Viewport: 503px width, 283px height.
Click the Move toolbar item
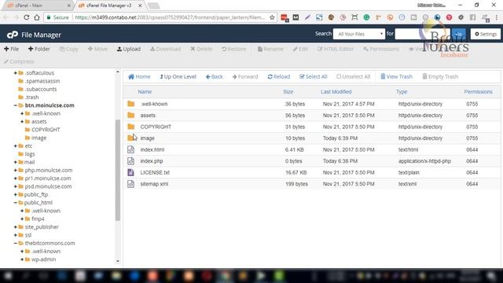pos(97,49)
